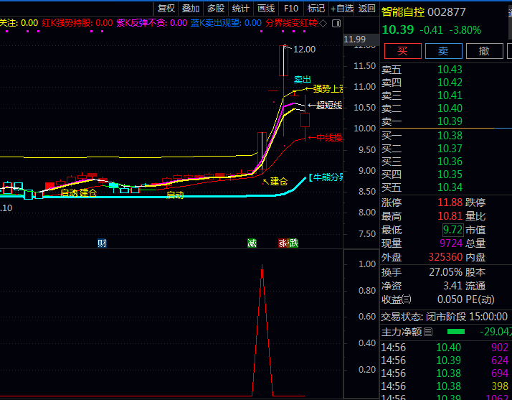The image size is (512, 400).
Task: Click the red 涨 event marker
Action: point(283,243)
